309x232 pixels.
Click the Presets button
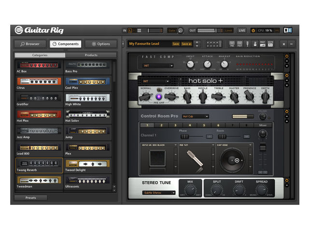pos(31,198)
